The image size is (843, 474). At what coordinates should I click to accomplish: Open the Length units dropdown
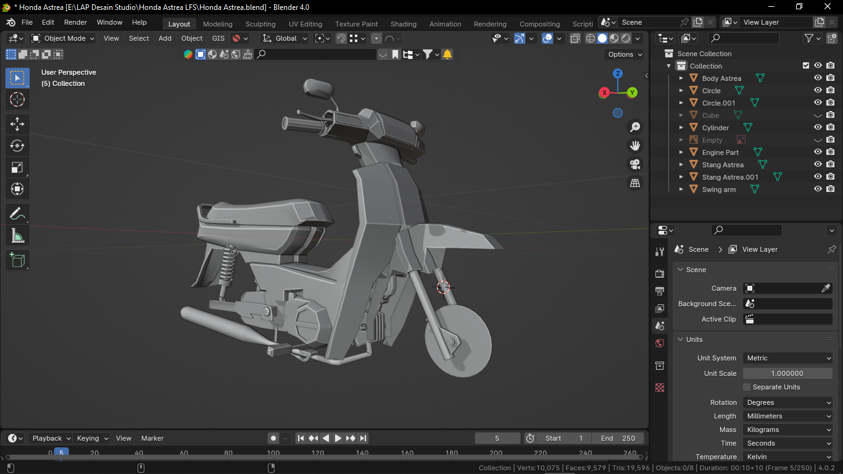tap(788, 416)
